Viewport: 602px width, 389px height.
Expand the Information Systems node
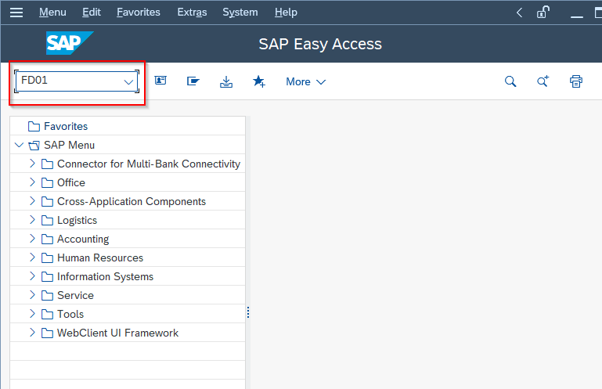pos(32,276)
